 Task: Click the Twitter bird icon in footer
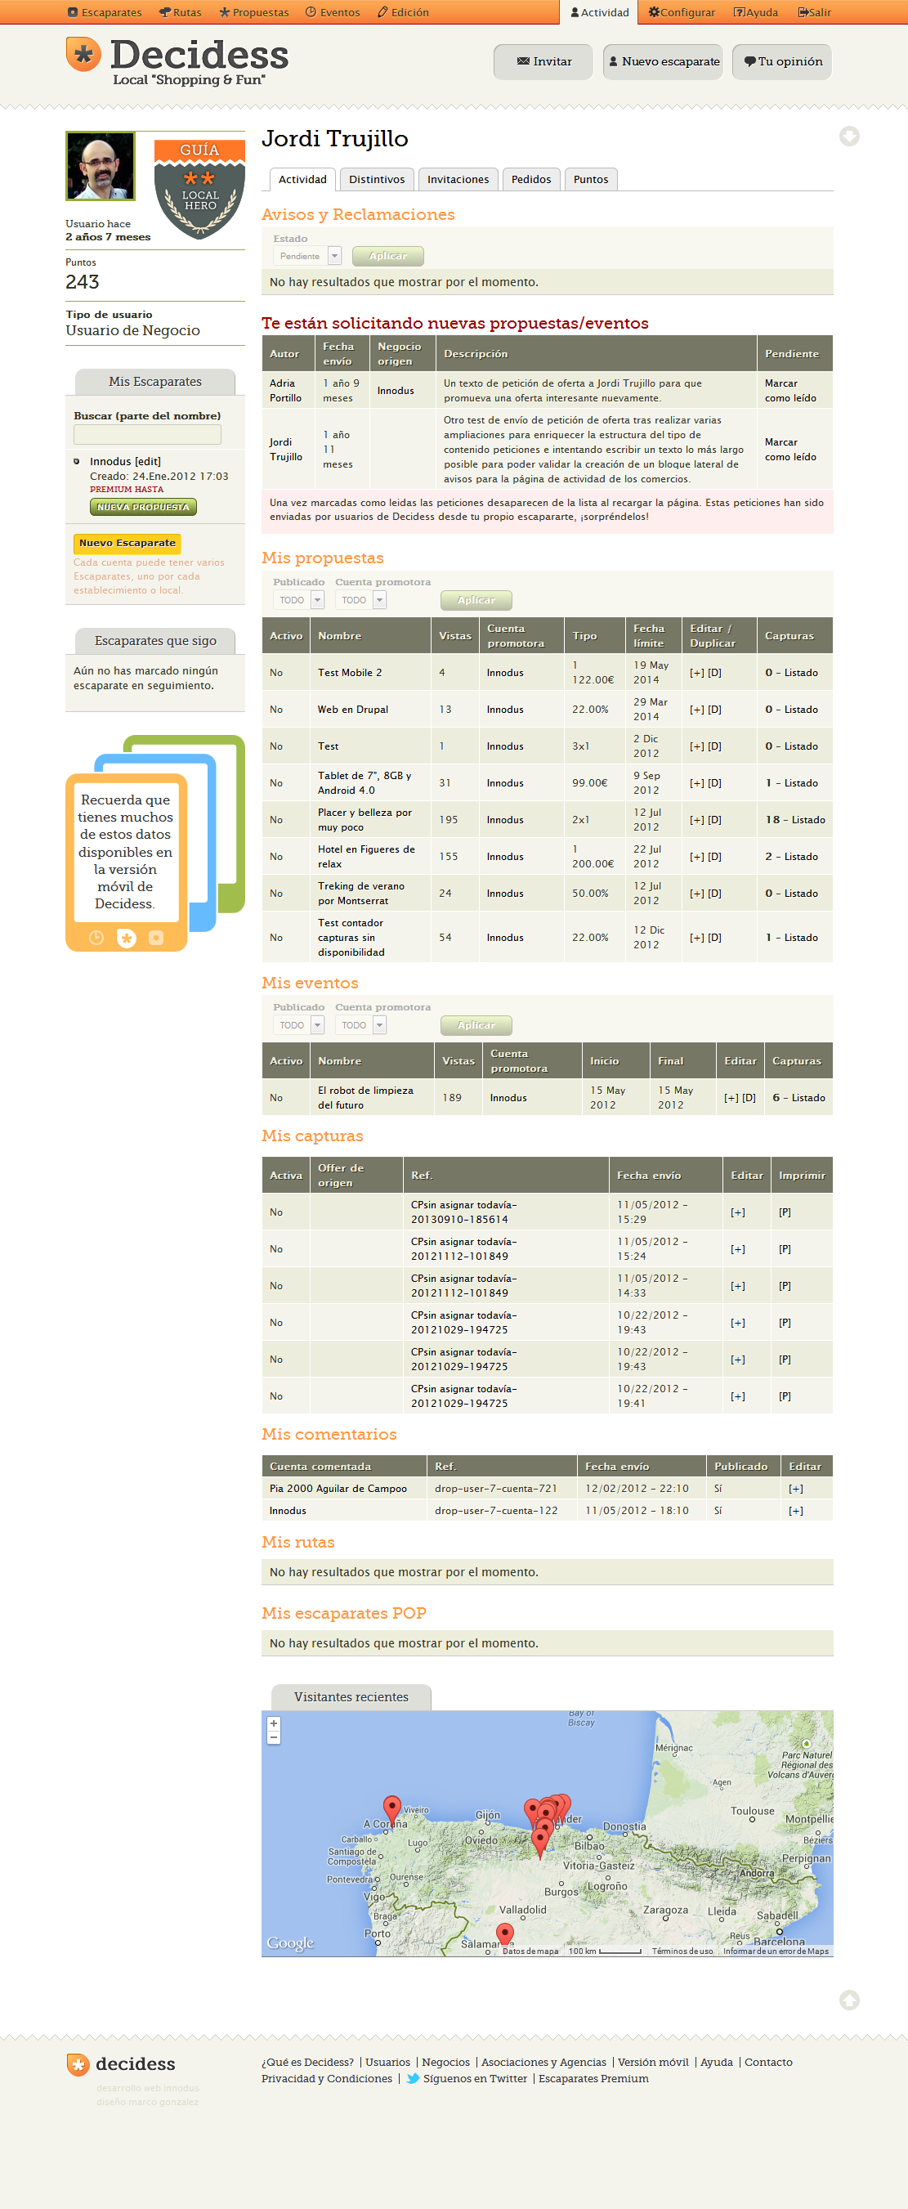coord(413,2079)
